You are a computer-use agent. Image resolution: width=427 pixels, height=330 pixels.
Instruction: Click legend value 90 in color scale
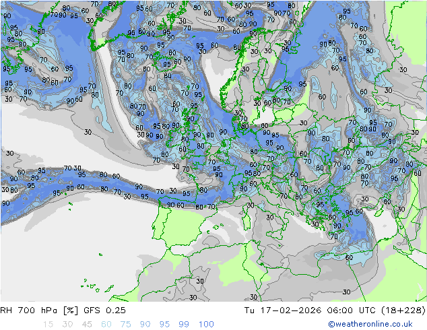[145, 325]
